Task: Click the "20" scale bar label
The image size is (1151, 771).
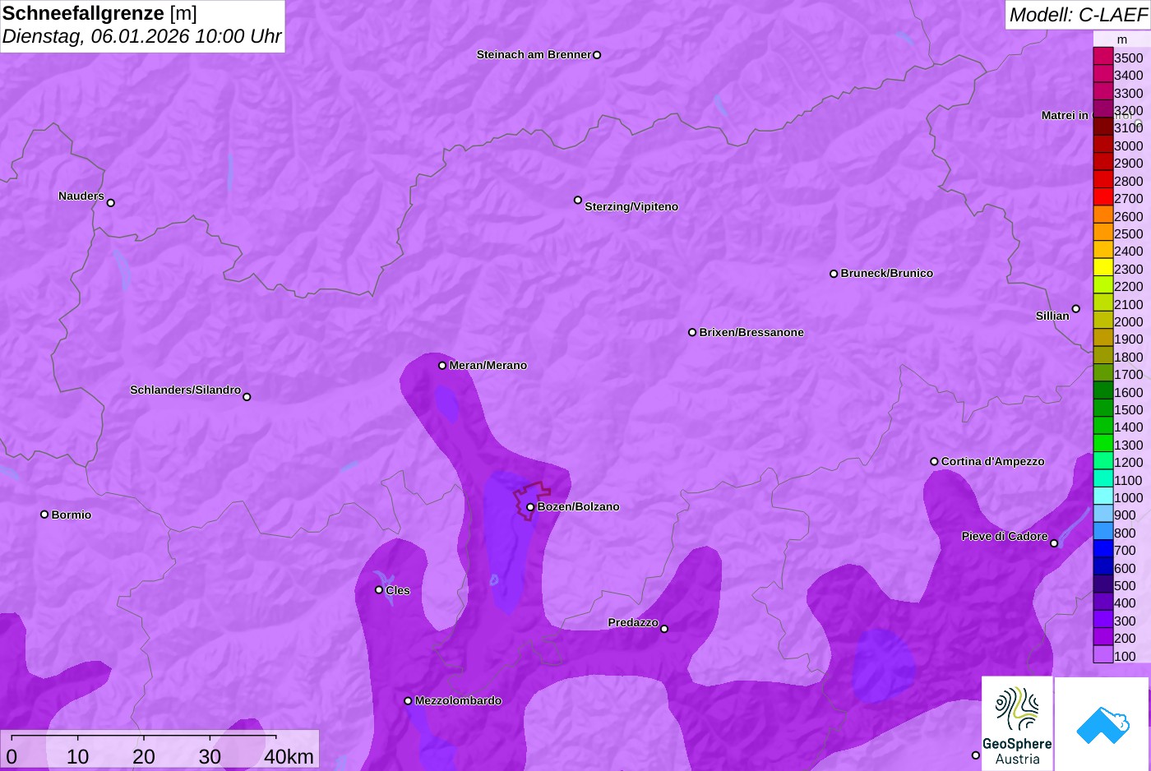Action: [x=144, y=756]
